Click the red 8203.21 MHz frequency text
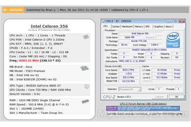The width and height of the screenshot is (191, 127). [29, 61]
